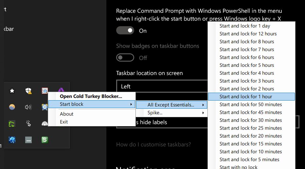305x169 pixels.
Task: Click the cursor click-burst tray icon
Action: tap(28, 123)
